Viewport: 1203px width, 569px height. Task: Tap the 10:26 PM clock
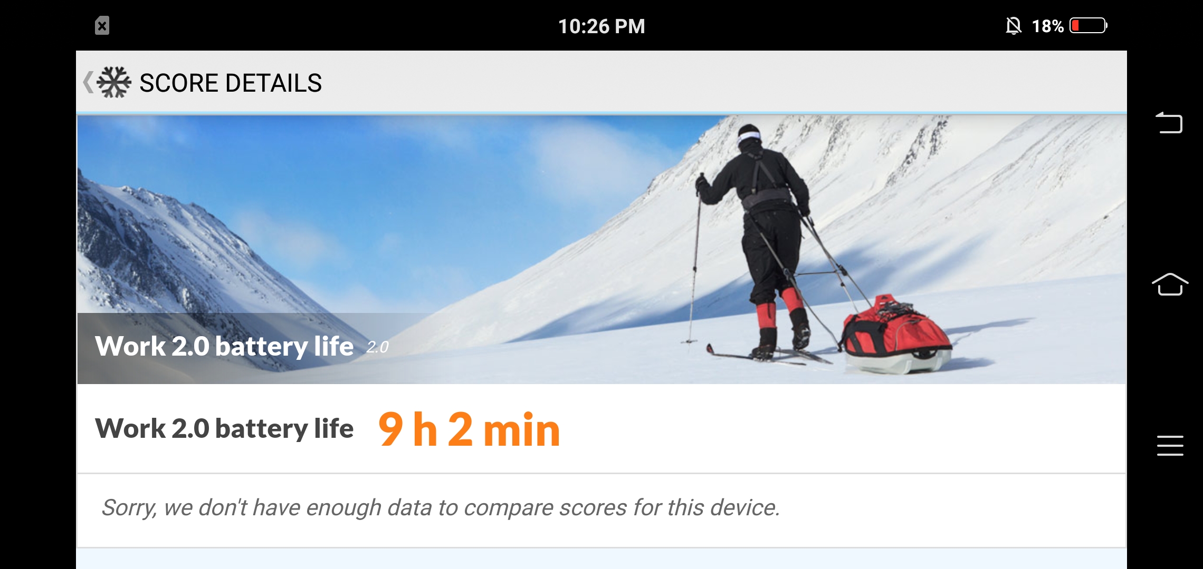(601, 26)
